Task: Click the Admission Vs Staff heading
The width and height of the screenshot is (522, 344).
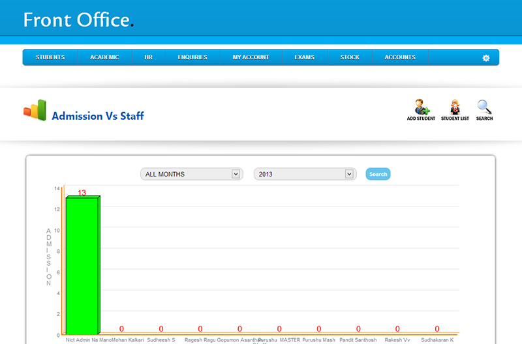Action: pos(98,116)
